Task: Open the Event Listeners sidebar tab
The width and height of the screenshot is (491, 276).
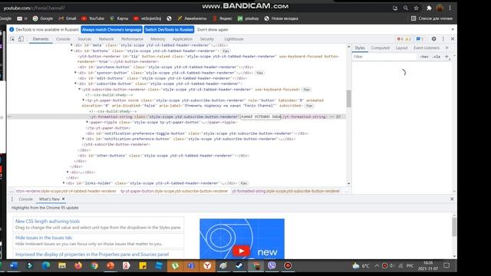Action: tap(427, 48)
